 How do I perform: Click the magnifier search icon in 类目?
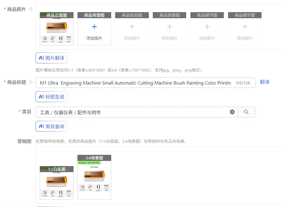(x=246, y=112)
